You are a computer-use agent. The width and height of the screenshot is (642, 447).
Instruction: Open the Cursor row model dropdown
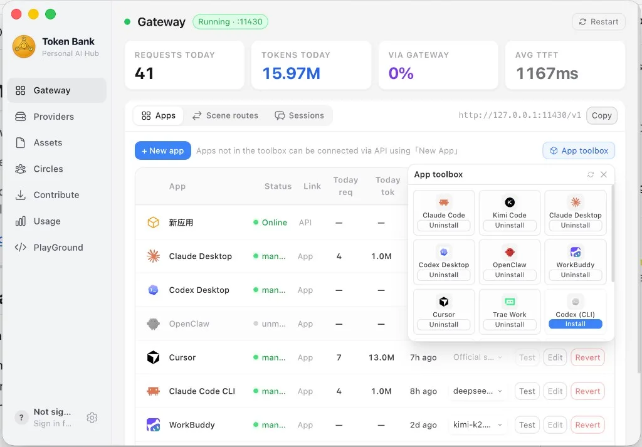point(477,357)
